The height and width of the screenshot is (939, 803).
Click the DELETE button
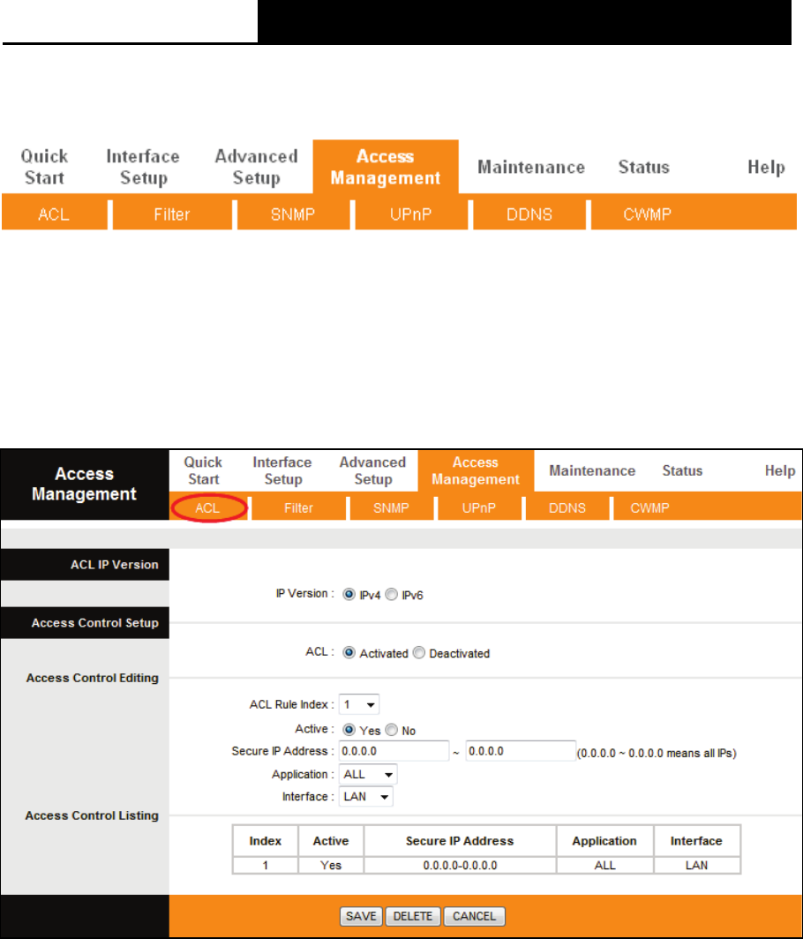413,916
